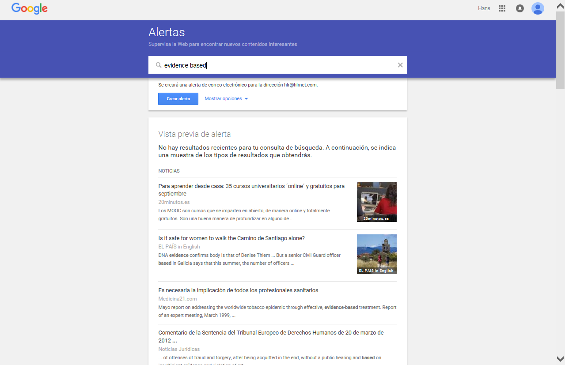Click scrollbar down arrow
Image resolution: width=565 pixels, height=365 pixels.
[x=560, y=358]
